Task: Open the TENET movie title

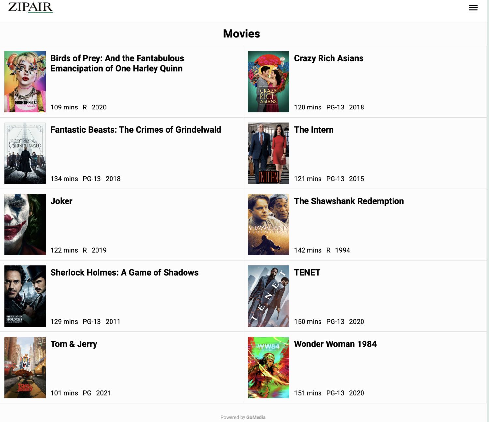Action: (307, 273)
